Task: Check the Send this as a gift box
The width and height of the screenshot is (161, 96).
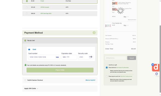Action: click(x=107, y=65)
